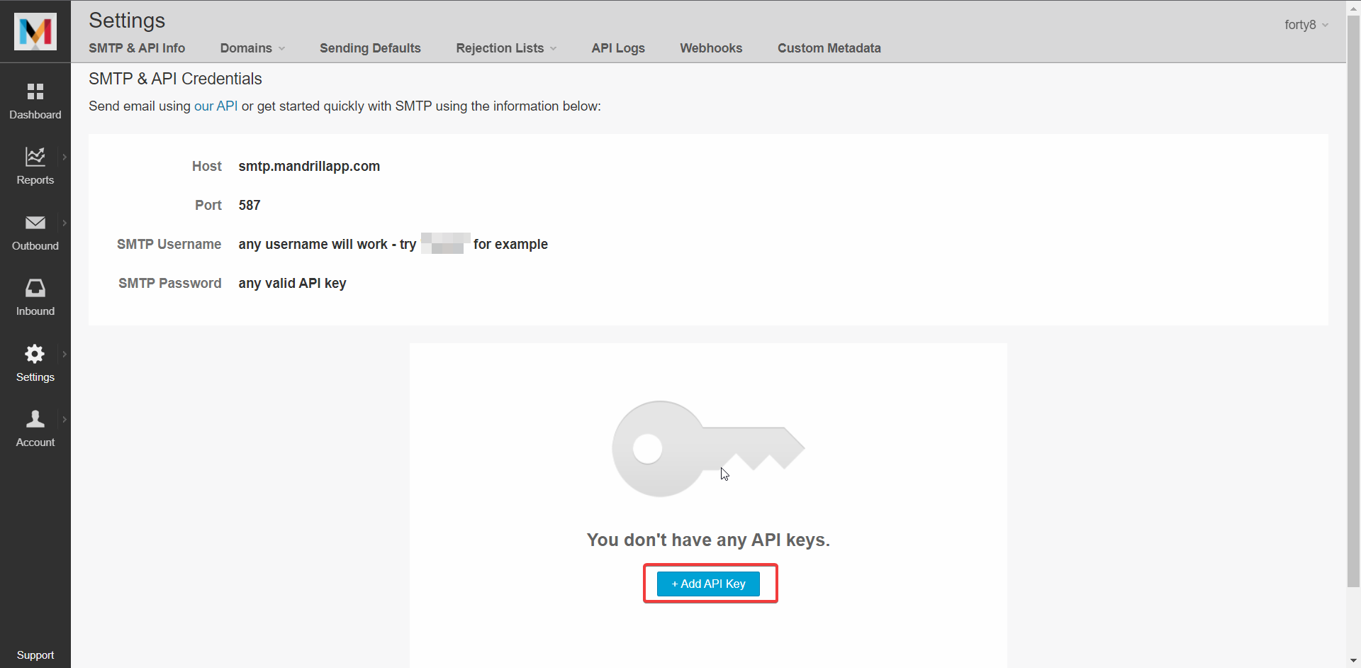Image resolution: width=1361 pixels, height=668 pixels.
Task: Expand the Settings sidebar submenu arrow
Action: click(x=65, y=354)
